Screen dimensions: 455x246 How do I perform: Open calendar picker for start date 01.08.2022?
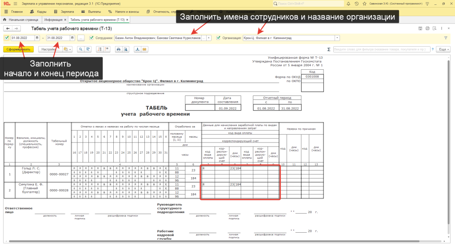(x=36, y=38)
